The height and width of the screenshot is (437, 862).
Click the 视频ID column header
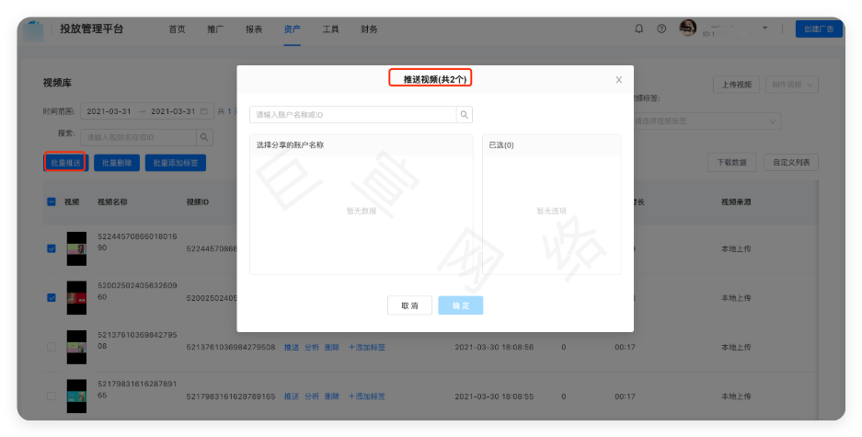click(x=198, y=202)
